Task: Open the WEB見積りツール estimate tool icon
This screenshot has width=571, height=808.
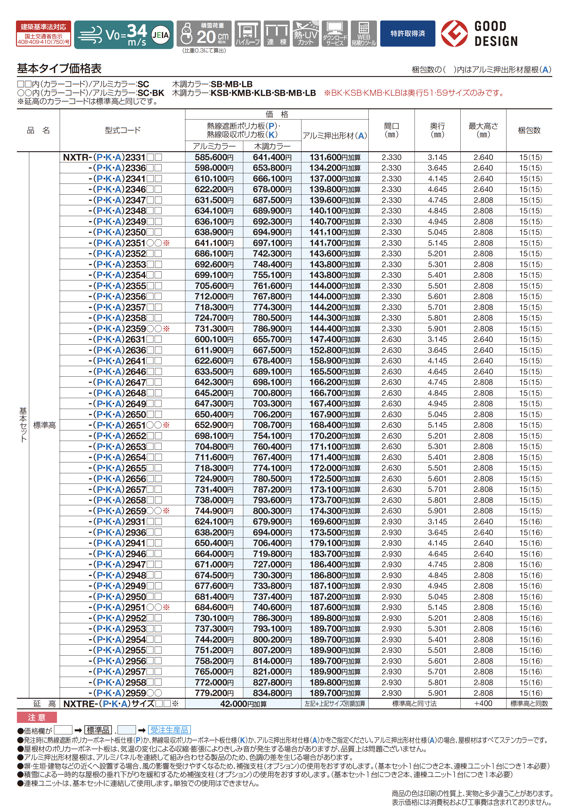Action: click(364, 34)
